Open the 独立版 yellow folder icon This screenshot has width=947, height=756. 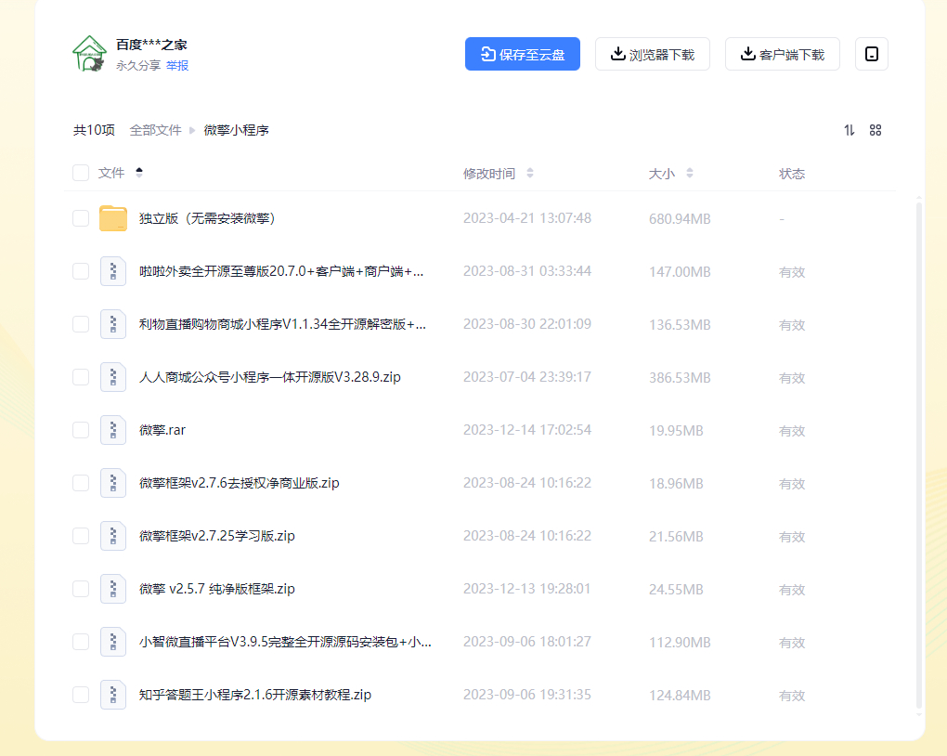[113, 218]
